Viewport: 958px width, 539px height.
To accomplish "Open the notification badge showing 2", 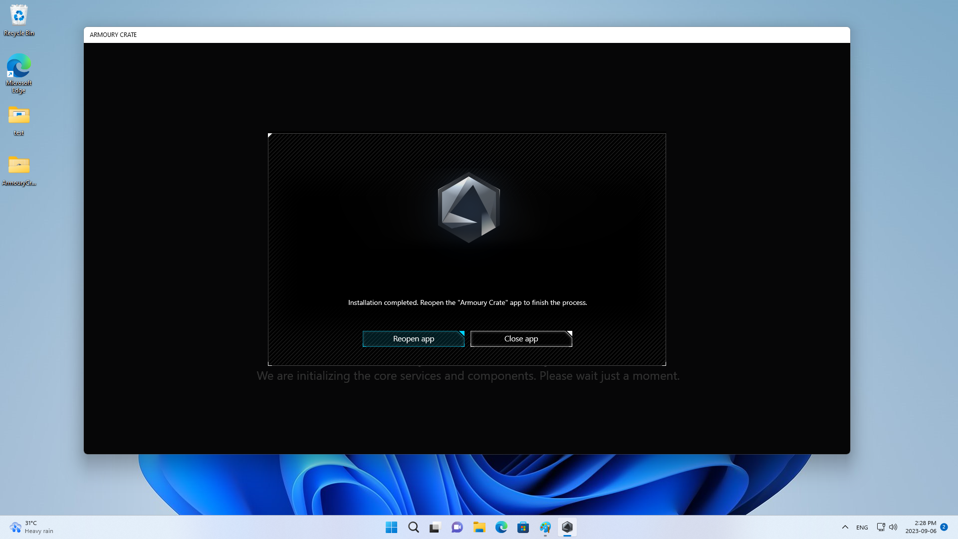I will click(944, 527).
